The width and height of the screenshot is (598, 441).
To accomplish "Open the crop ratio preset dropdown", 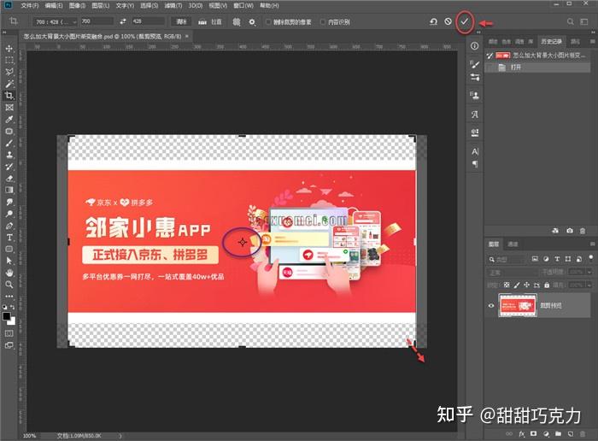I will pos(55,22).
